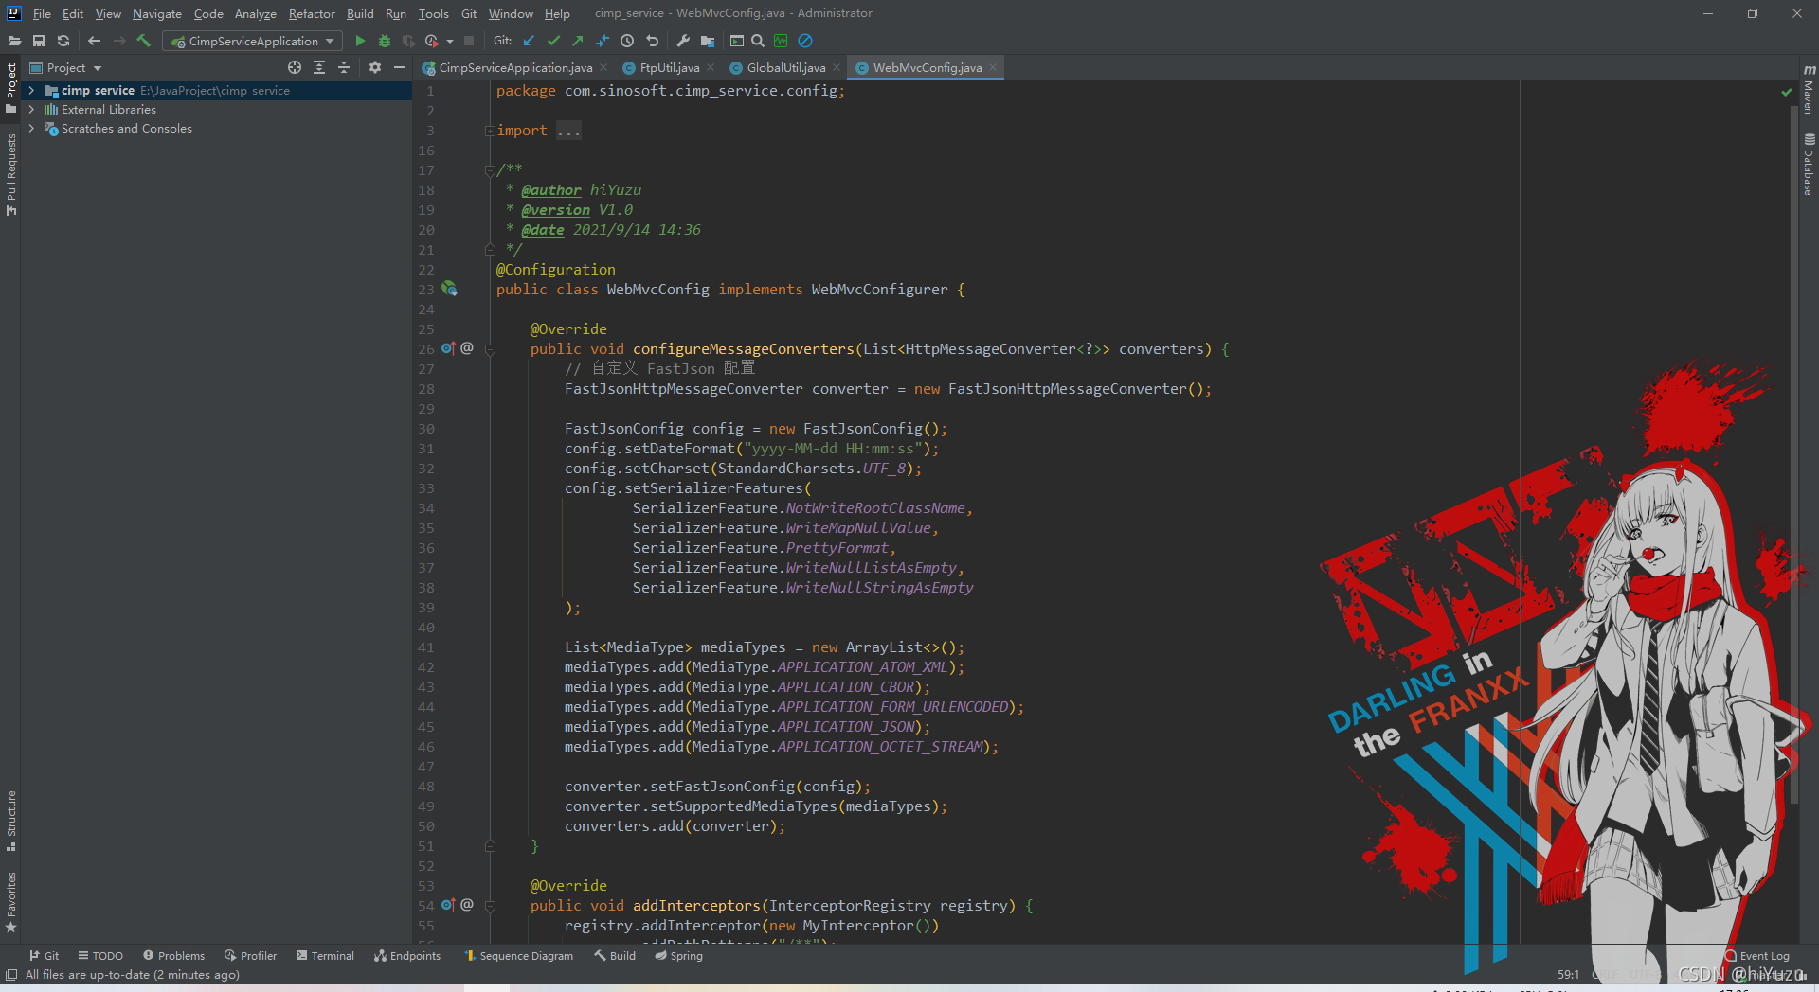This screenshot has width=1819, height=992.
Task: Open CimpServiceApplication run configuration dropdown
Action: pyautogui.click(x=252, y=41)
